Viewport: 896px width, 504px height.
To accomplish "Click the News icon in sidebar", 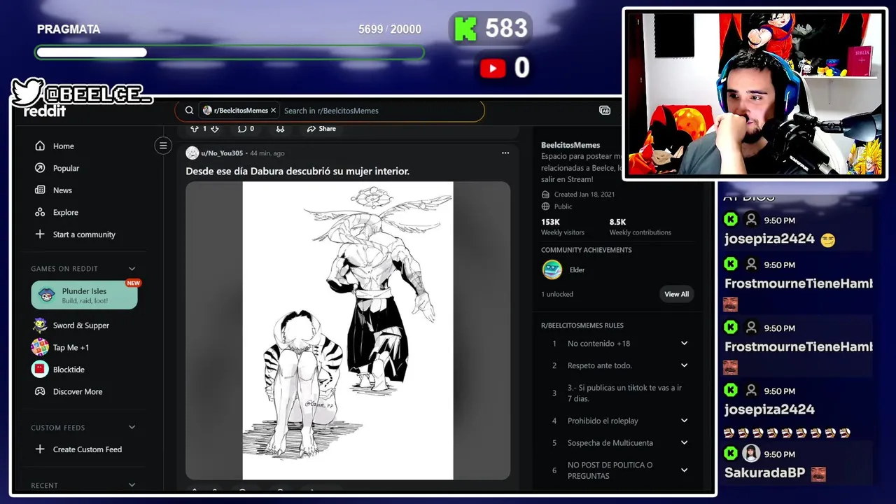I will click(x=40, y=190).
